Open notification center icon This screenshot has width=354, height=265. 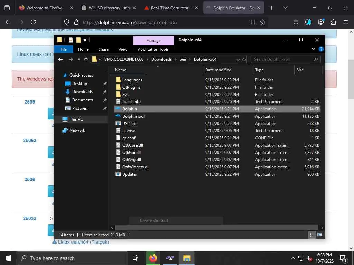click(343, 258)
